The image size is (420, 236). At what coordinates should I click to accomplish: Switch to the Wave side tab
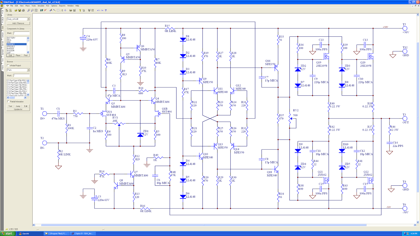pyautogui.click(x=2, y=68)
